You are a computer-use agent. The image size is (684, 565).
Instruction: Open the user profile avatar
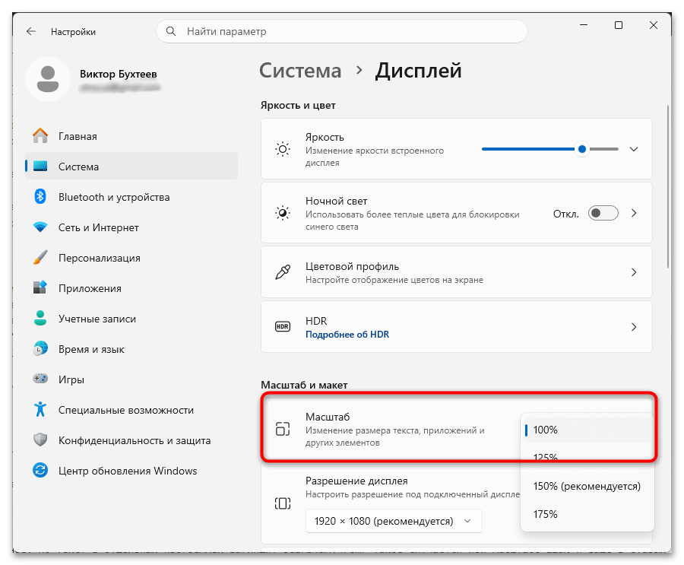tap(48, 79)
